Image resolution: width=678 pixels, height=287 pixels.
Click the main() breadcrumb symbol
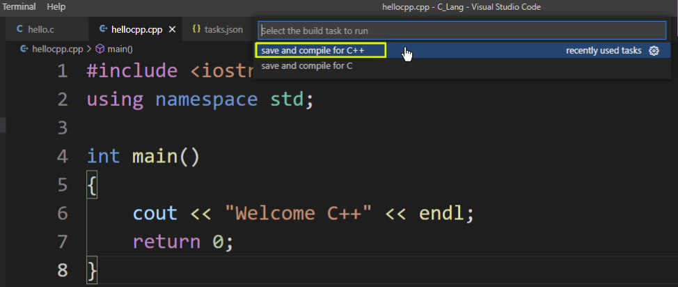pyautogui.click(x=120, y=49)
